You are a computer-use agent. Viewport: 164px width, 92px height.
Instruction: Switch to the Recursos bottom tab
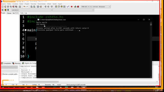tap(16, 63)
